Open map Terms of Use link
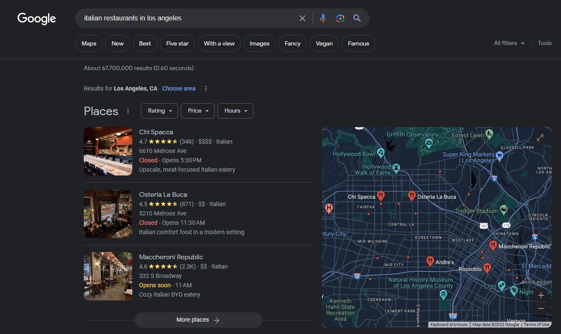The height and width of the screenshot is (334, 561). tap(536, 325)
